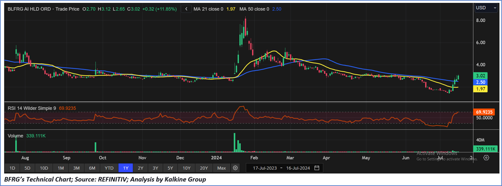
Task: Click the calendar icon in date range
Action: [x=317, y=168]
